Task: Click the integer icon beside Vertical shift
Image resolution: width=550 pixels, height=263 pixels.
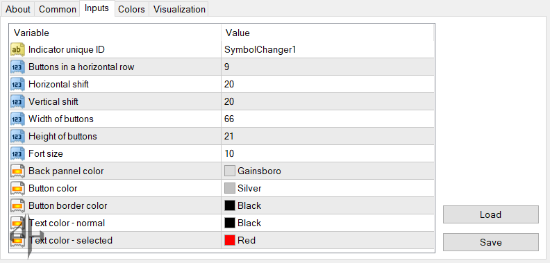Action: coord(17,102)
